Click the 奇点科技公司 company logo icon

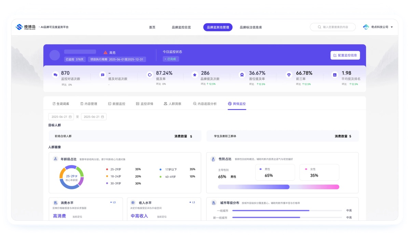(x=366, y=27)
